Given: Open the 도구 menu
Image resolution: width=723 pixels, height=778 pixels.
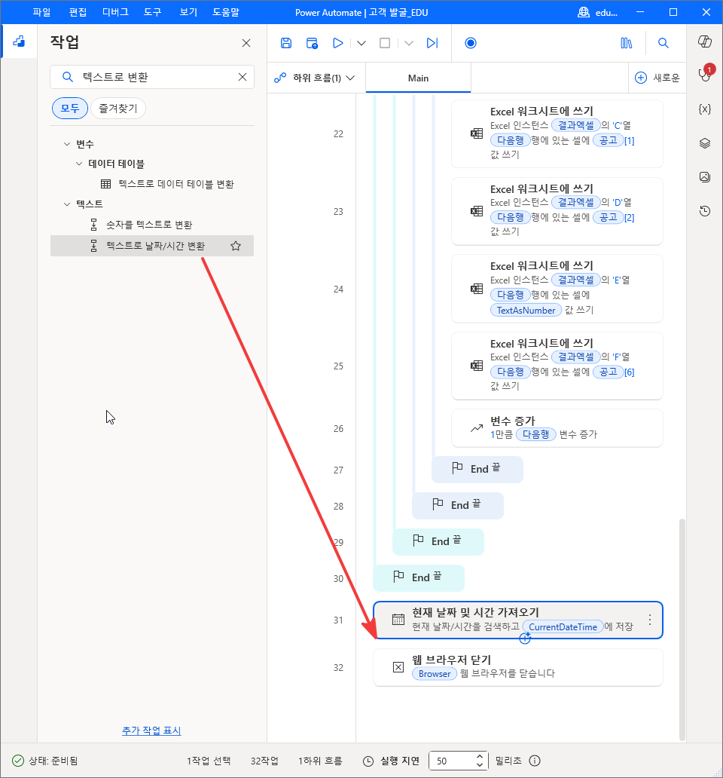Looking at the screenshot, I should click(153, 12).
